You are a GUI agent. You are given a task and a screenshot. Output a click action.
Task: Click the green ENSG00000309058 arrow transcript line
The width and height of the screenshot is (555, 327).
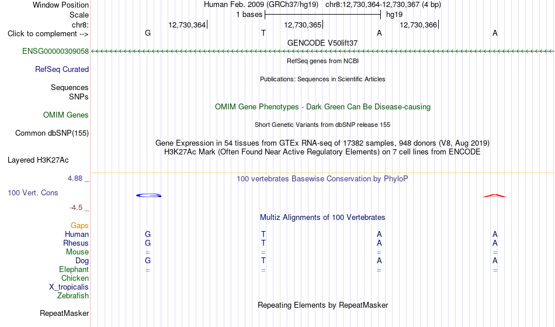(x=322, y=51)
